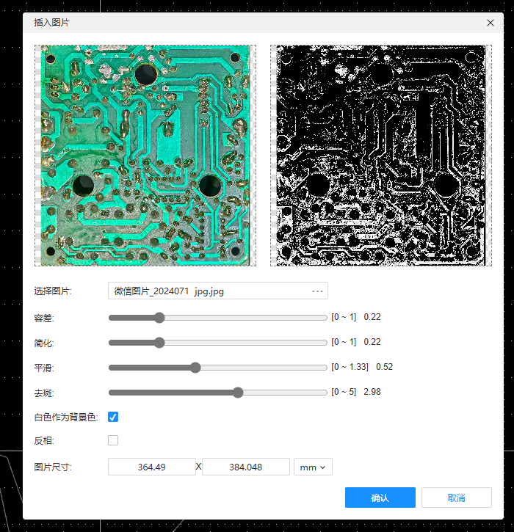The image size is (514, 532).
Task: Click the 容差 slider handle
Action: 159,318
